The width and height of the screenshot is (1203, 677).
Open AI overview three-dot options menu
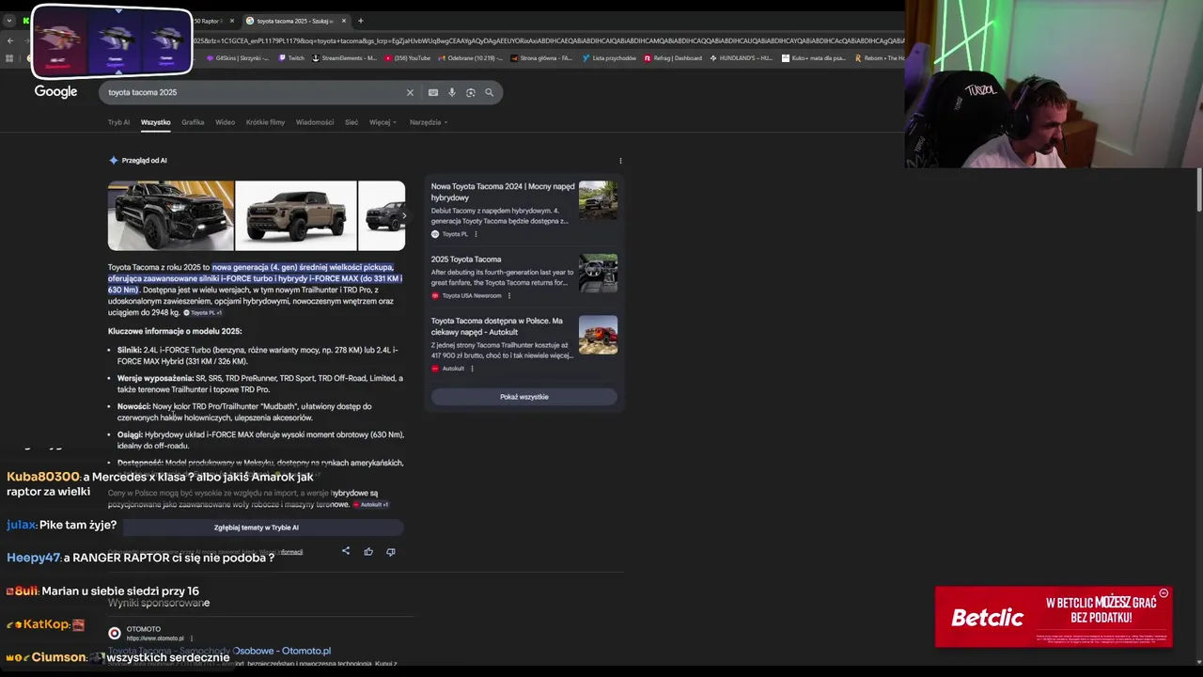[x=620, y=161]
